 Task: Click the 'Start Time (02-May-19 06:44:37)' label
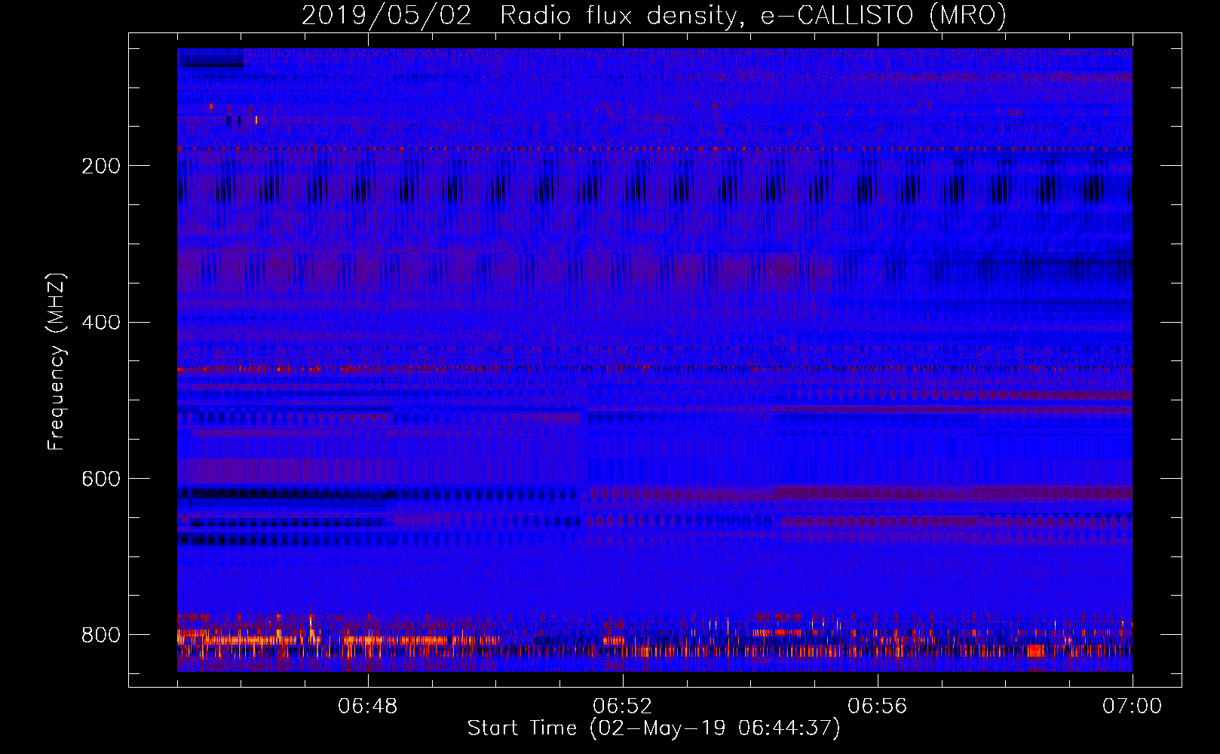pyautogui.click(x=654, y=728)
